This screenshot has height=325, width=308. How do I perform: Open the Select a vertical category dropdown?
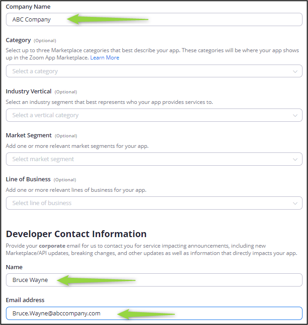coord(154,115)
